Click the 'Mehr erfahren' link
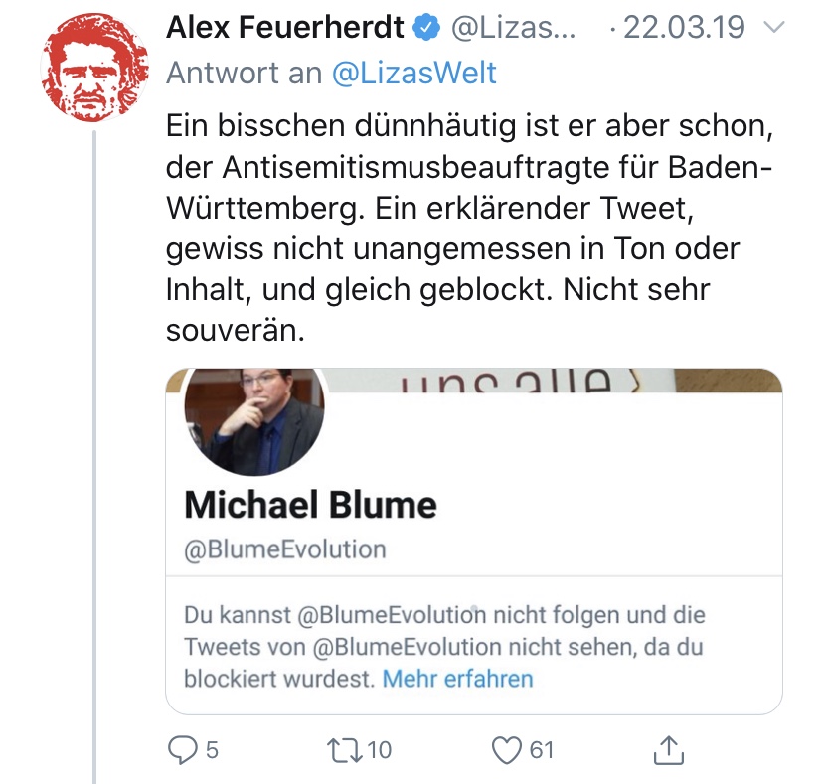Screen dimensions: 823x784 coord(458,680)
